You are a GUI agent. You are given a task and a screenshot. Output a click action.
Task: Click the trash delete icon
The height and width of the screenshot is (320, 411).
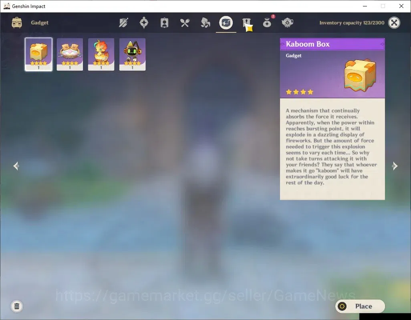pyautogui.click(x=17, y=306)
